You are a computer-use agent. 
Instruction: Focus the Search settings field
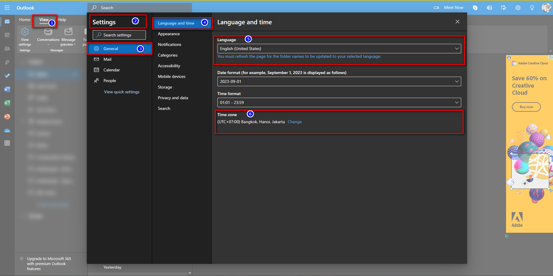click(119, 35)
